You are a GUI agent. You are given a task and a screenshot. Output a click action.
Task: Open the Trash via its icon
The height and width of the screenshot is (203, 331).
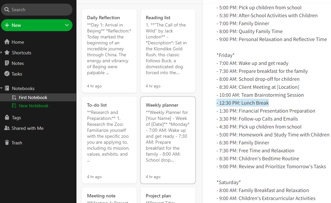click(7, 142)
